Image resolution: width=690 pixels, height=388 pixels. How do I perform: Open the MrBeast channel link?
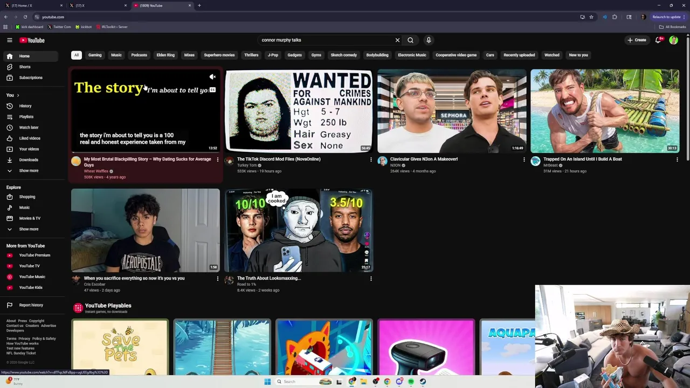pos(550,165)
